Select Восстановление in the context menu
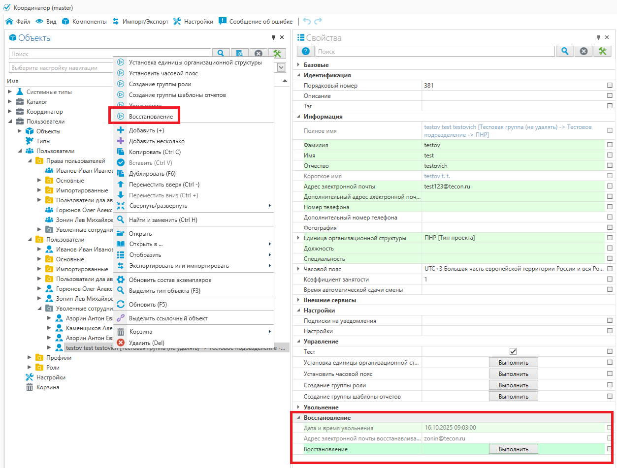This screenshot has width=617, height=468. point(151,117)
